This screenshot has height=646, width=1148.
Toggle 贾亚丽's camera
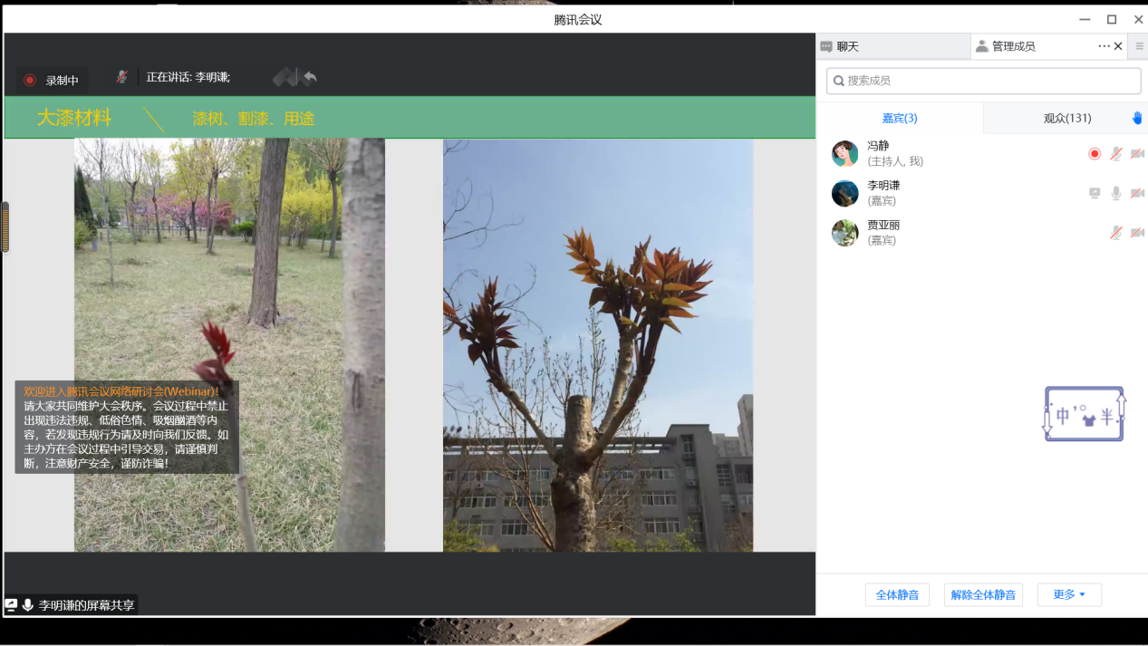[x=1137, y=233]
